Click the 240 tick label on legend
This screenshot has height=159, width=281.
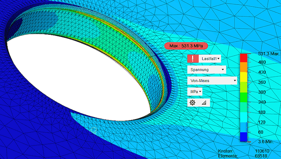click(x=251, y=102)
